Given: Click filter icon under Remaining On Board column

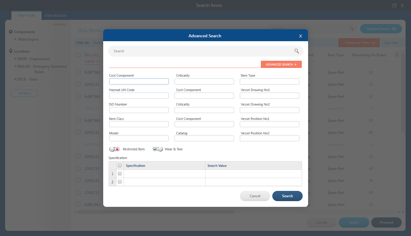Looking at the screenshot, I should (387, 61).
